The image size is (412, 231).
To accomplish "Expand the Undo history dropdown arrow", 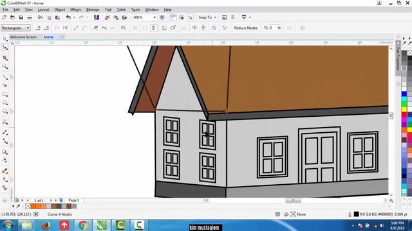I will tap(74, 17).
